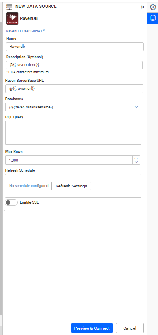Click the 'Enable SSL' label
The image size is (158, 335).
pos(29,202)
